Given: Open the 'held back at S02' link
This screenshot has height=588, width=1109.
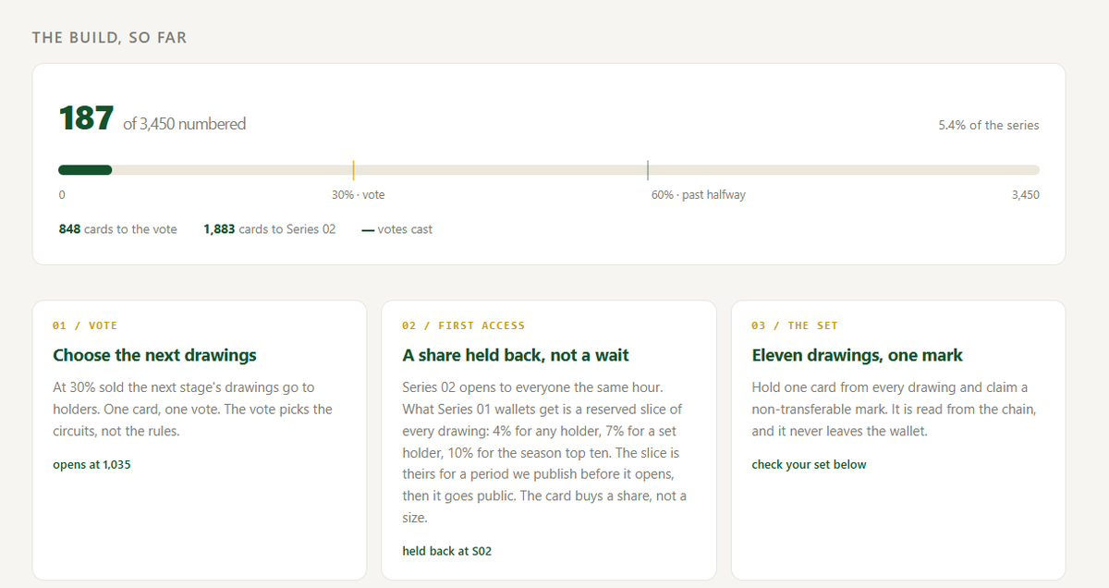Looking at the screenshot, I should [x=447, y=551].
